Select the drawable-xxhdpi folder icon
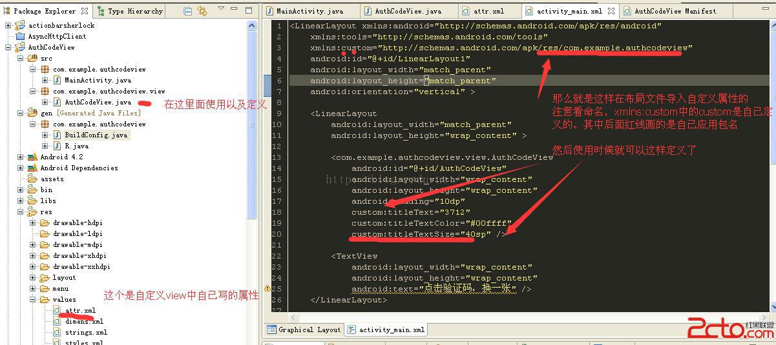Image resolution: width=776 pixels, height=345 pixels. tap(45, 266)
